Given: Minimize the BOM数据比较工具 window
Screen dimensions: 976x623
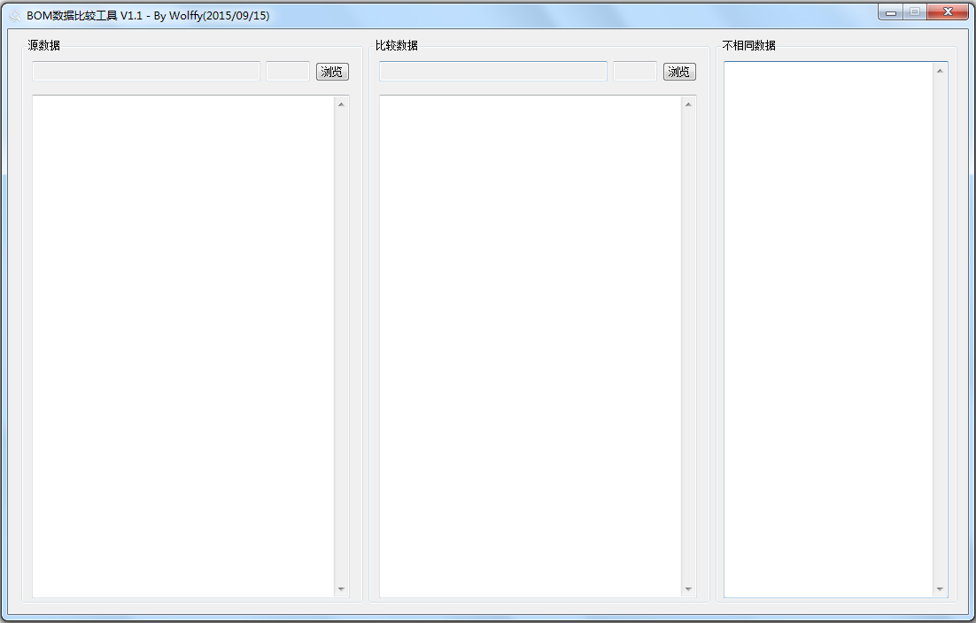Looking at the screenshot, I should coord(891,12).
